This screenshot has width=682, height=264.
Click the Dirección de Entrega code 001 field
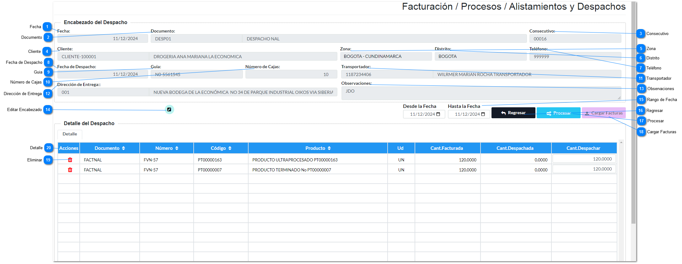click(103, 92)
